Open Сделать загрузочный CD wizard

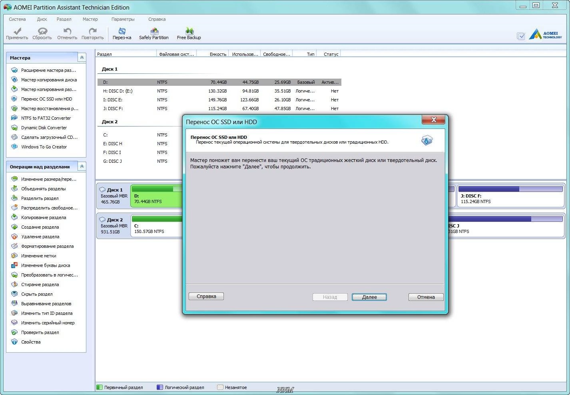(x=44, y=137)
